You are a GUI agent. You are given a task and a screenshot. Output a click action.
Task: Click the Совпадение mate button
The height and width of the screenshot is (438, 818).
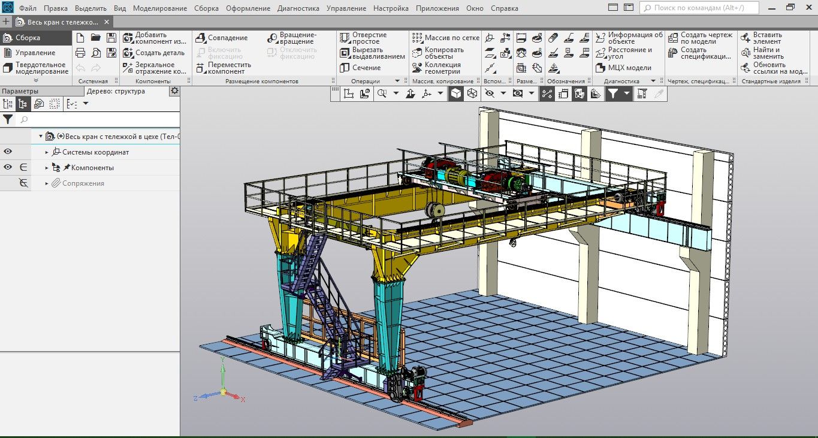(x=221, y=38)
